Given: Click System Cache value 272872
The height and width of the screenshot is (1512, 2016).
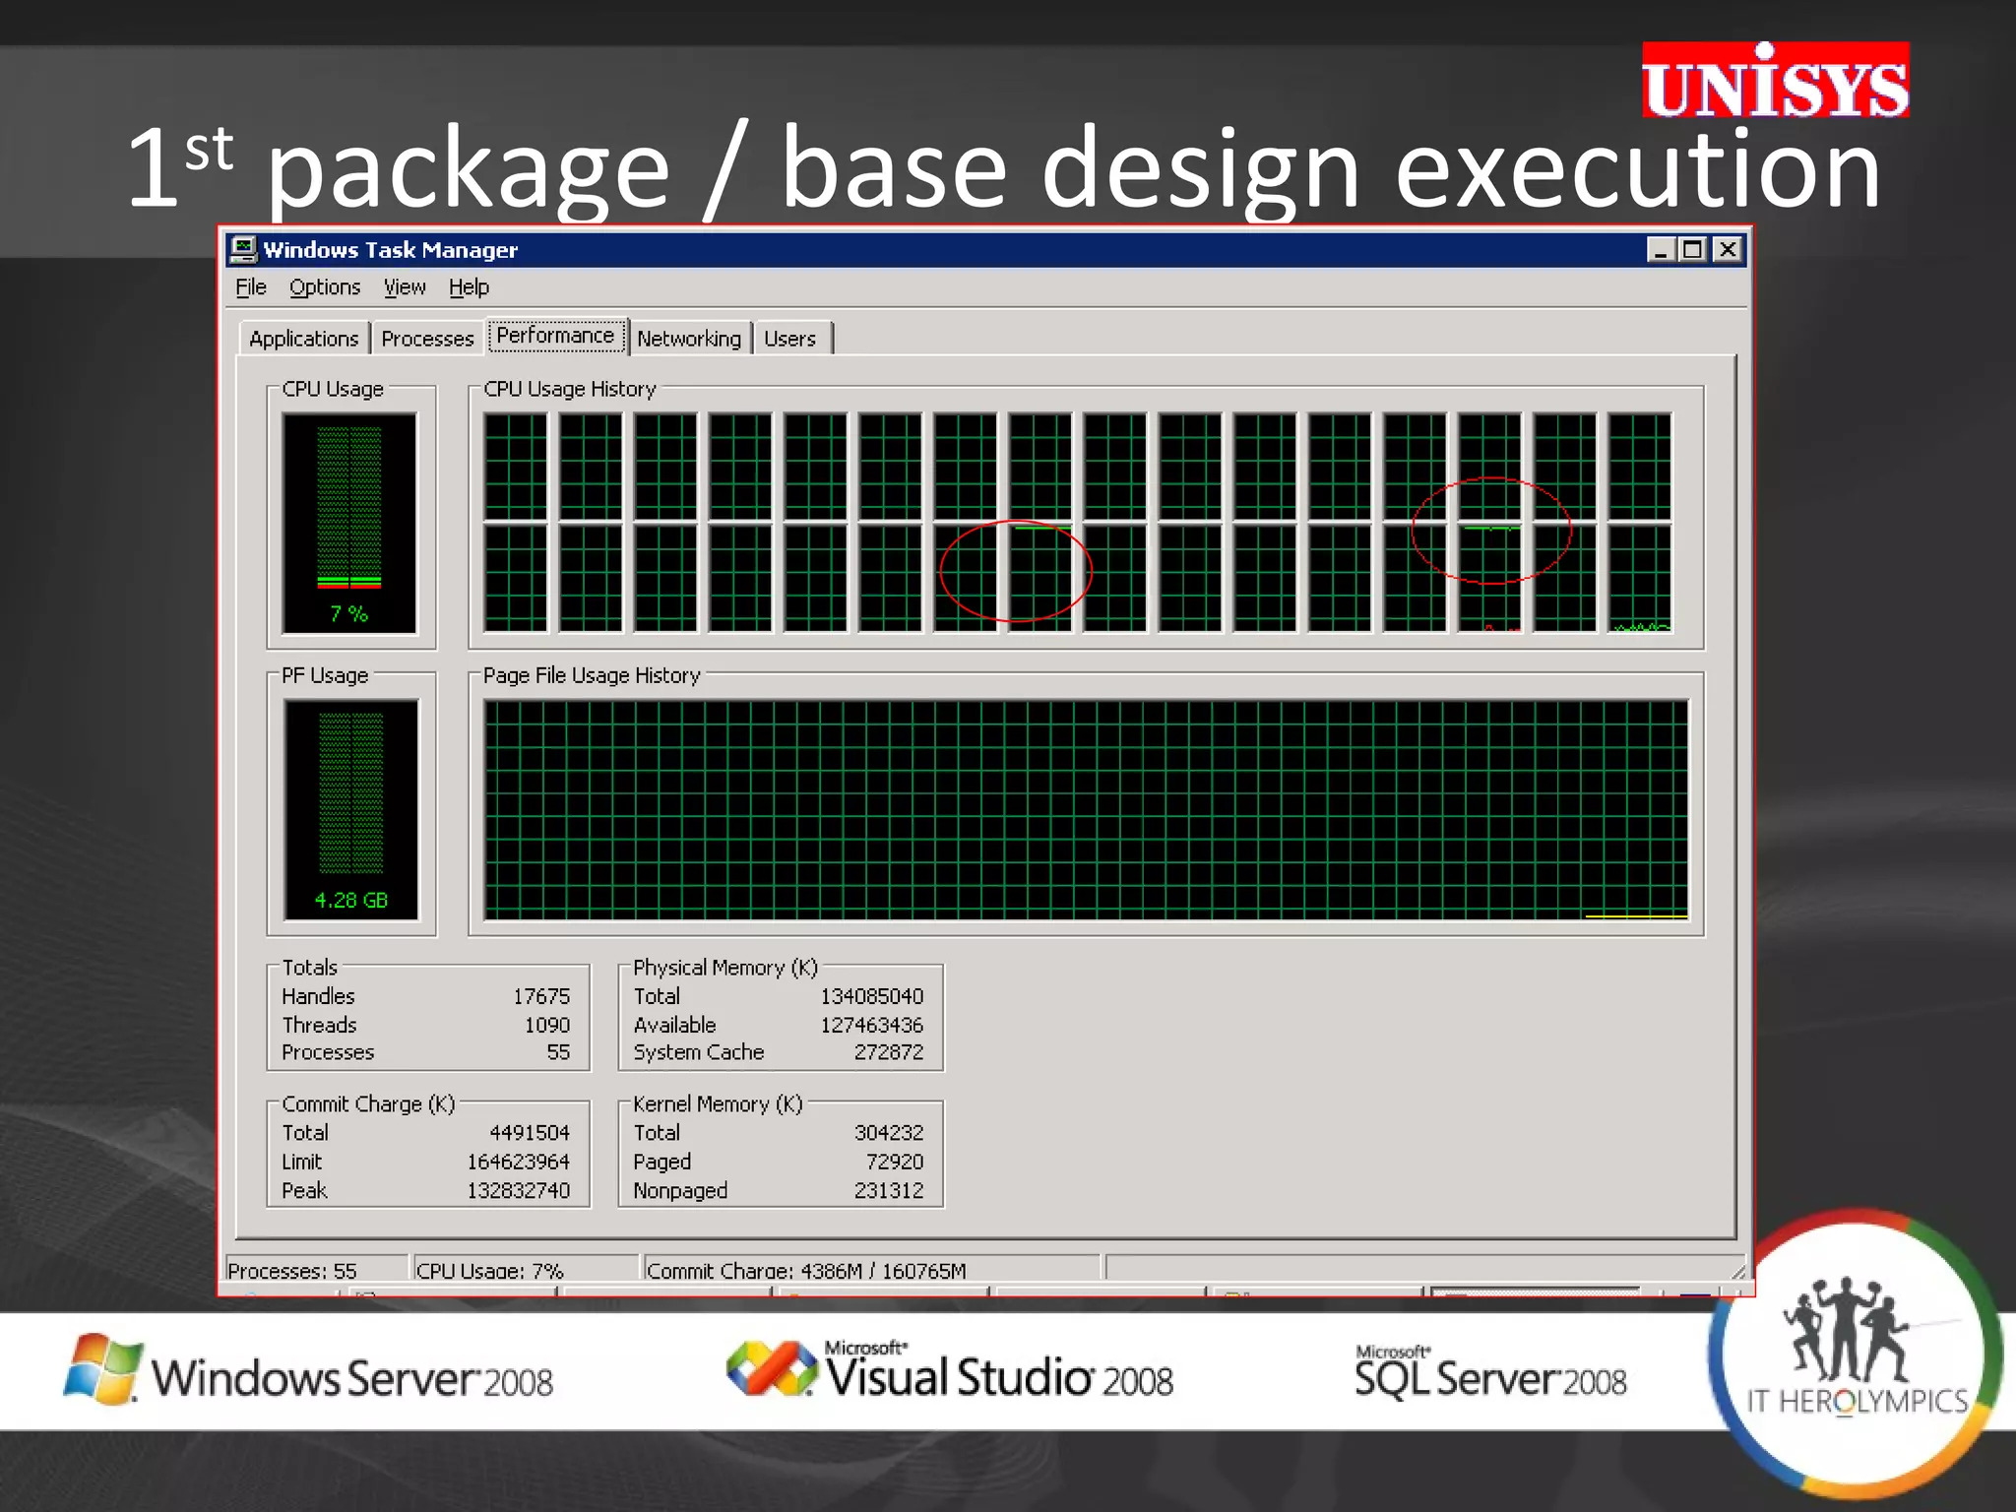Looking at the screenshot, I should tap(889, 1052).
